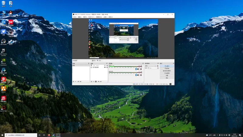Image resolution: width=243 pixels, height=137 pixels.
Task: Open Epic Games Launcher desktop icon
Action: (x=3, y=52)
